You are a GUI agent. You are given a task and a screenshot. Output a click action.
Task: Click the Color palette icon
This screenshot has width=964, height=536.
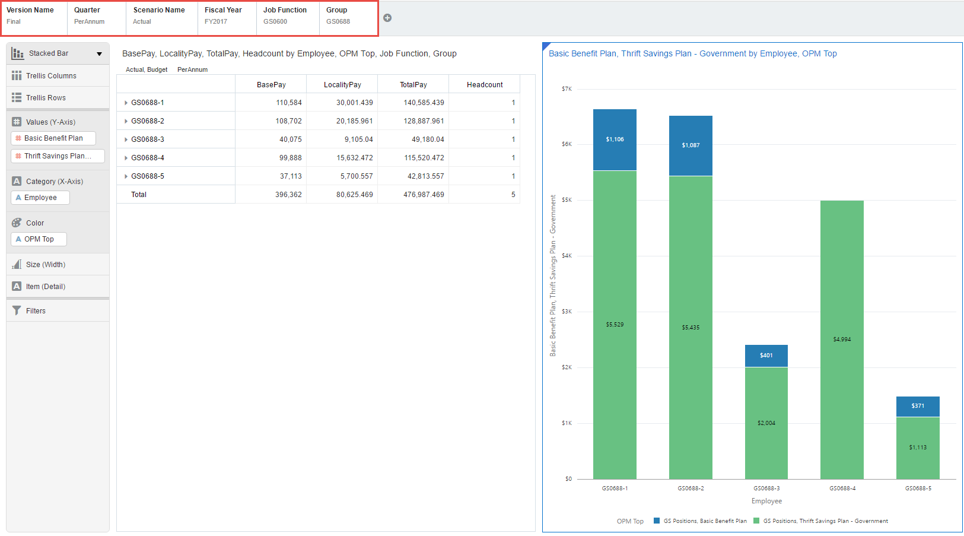(x=17, y=223)
